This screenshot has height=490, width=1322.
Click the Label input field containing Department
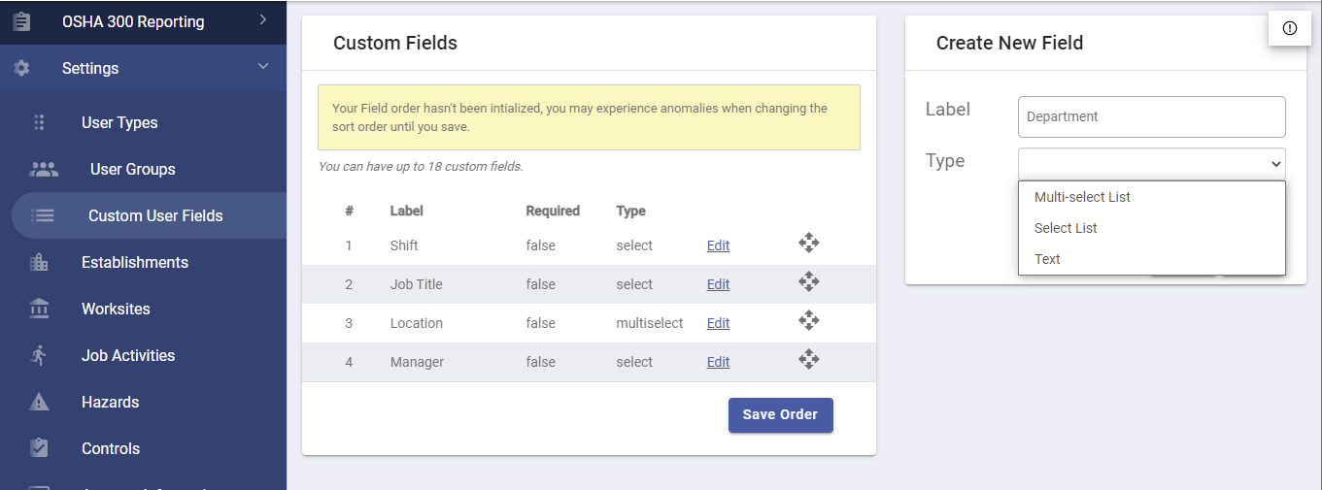[1151, 116]
